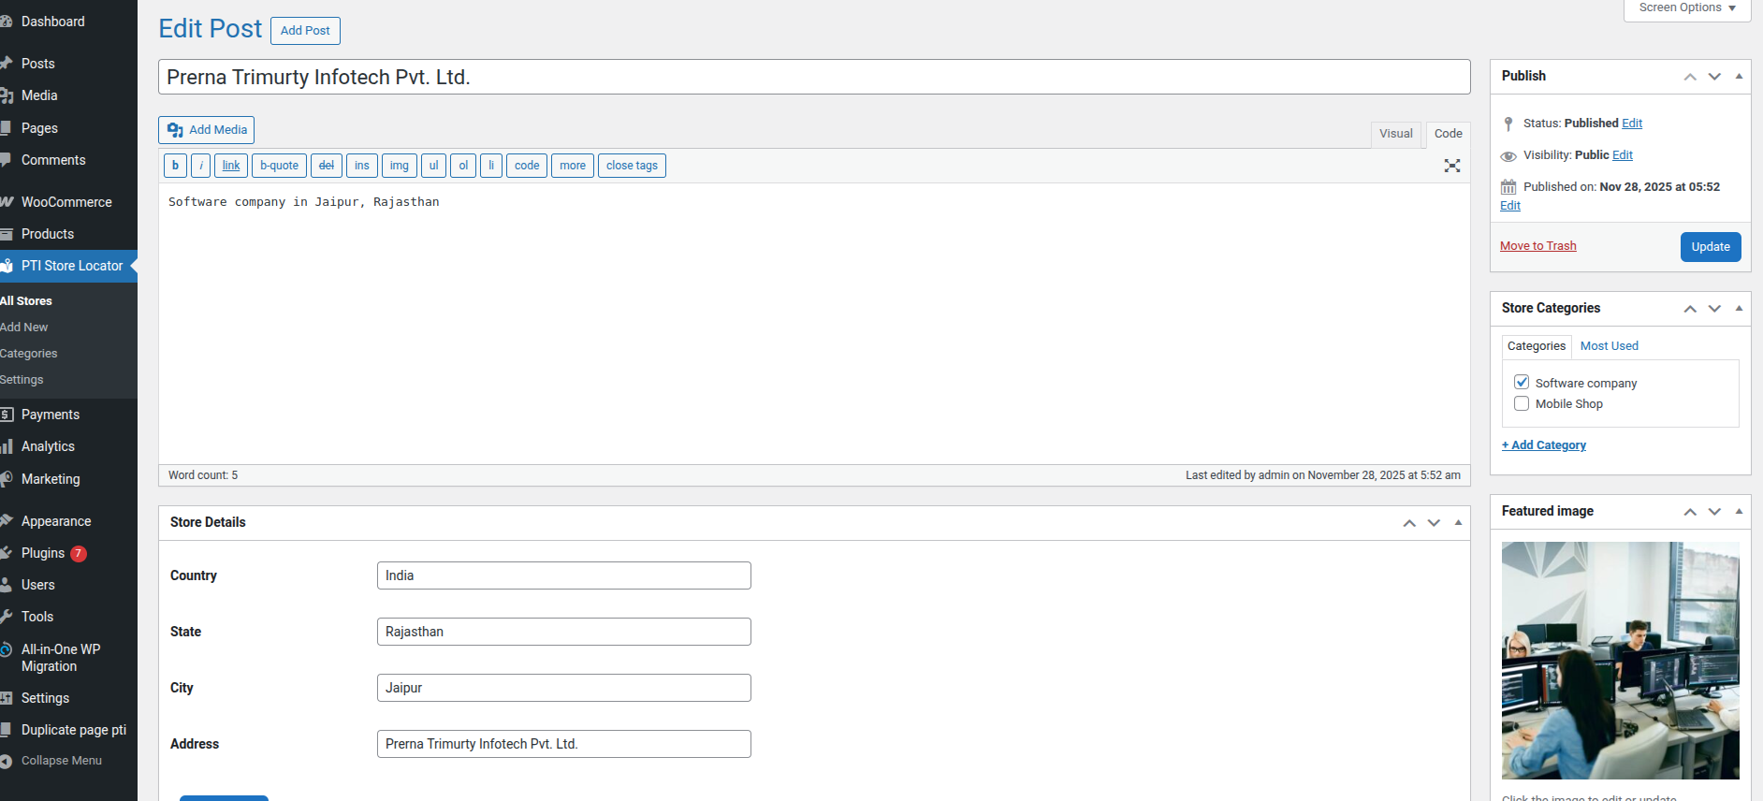Click the italic (i) quicktag button
The image size is (1763, 801).
click(200, 166)
